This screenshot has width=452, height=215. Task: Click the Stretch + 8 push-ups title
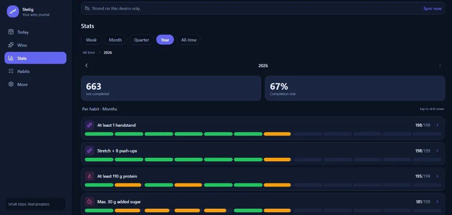tap(117, 151)
